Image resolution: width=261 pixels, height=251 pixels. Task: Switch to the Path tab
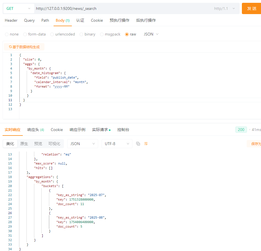click(x=45, y=20)
